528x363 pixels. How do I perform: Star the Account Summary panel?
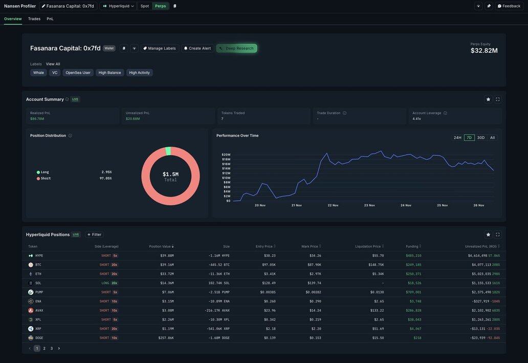coord(488,99)
